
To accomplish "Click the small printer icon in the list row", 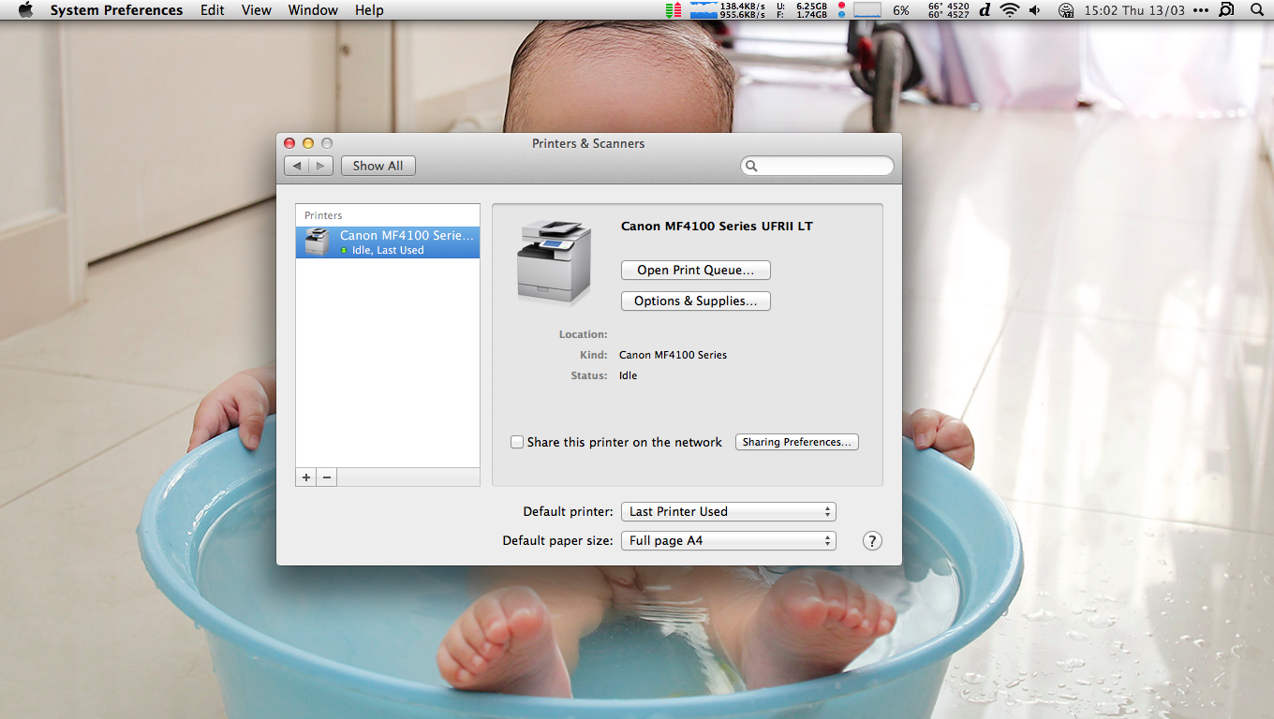I will tap(317, 242).
